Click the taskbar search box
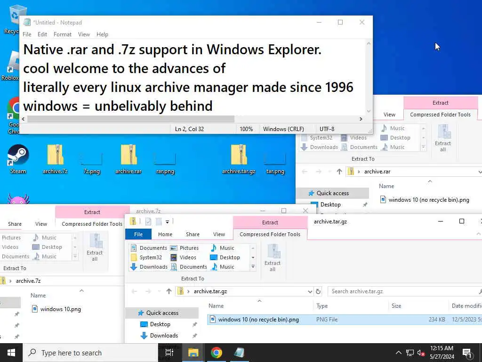Screen dimensions: 482x362 coord(90,353)
